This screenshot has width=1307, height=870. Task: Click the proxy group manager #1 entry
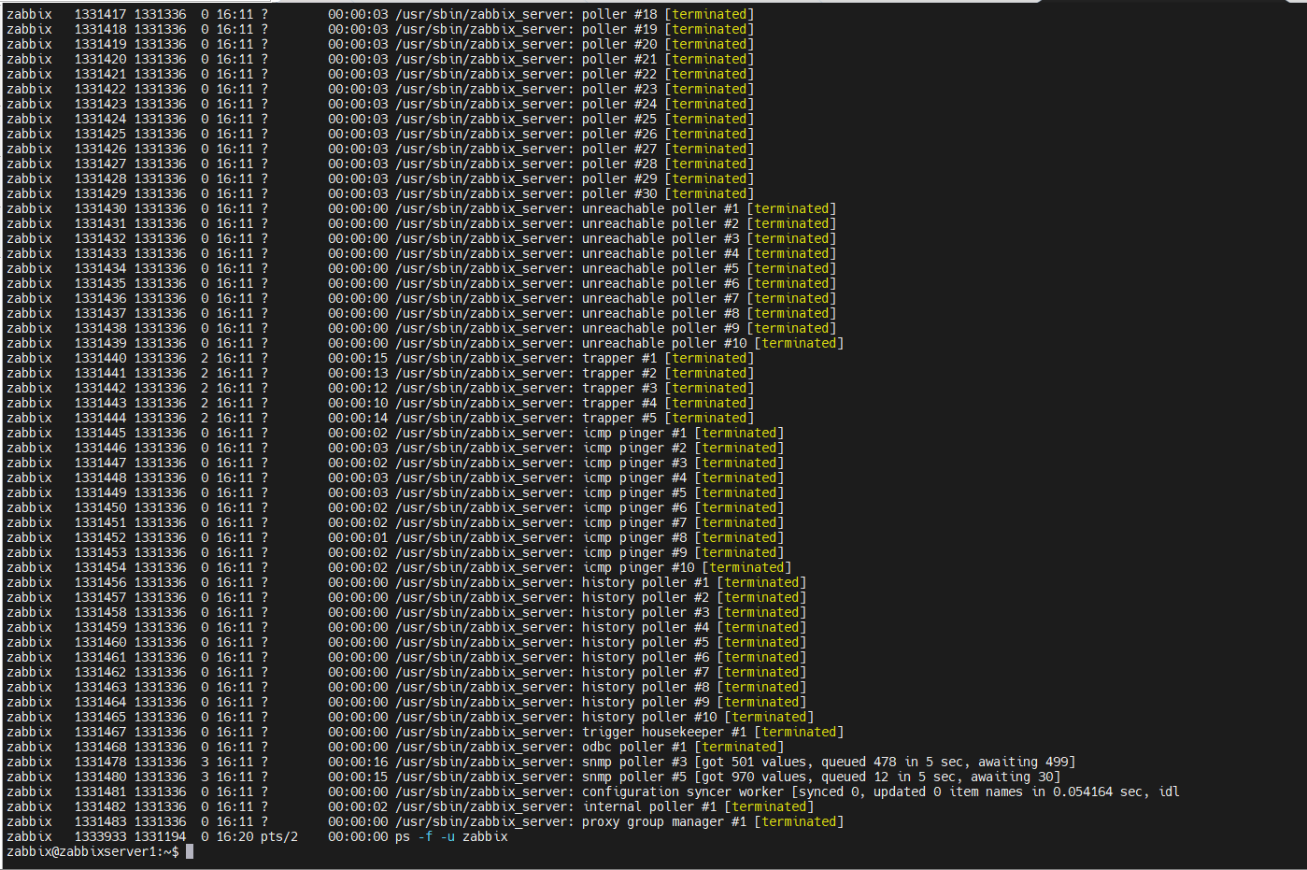pyautogui.click(x=663, y=821)
